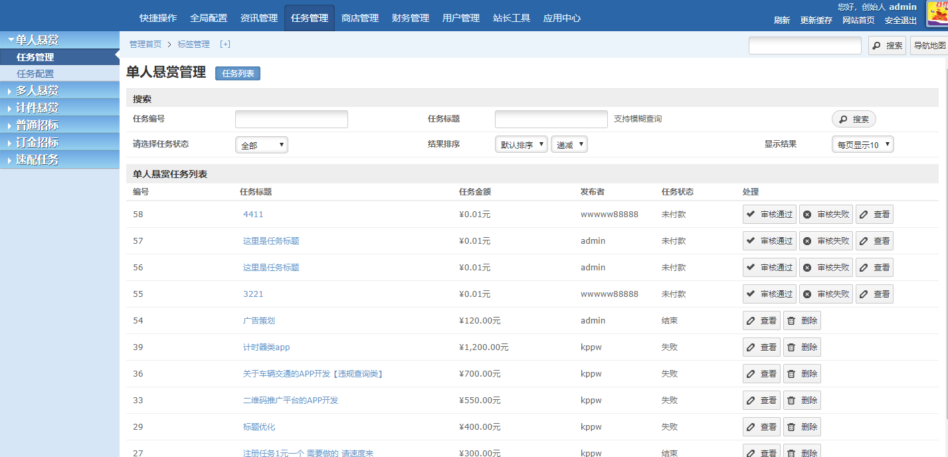Open 导航地图 at the top right

(x=929, y=45)
